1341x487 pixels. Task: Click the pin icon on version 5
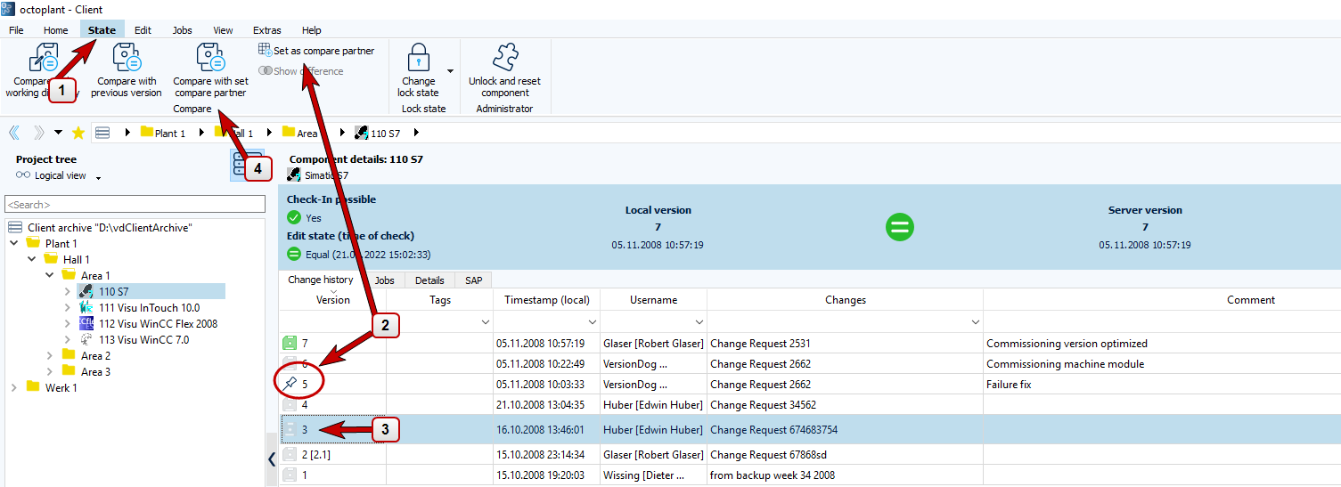[x=290, y=384]
